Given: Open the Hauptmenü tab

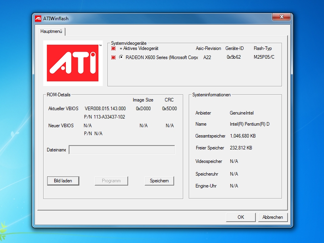Looking at the screenshot, I should pos(51,31).
